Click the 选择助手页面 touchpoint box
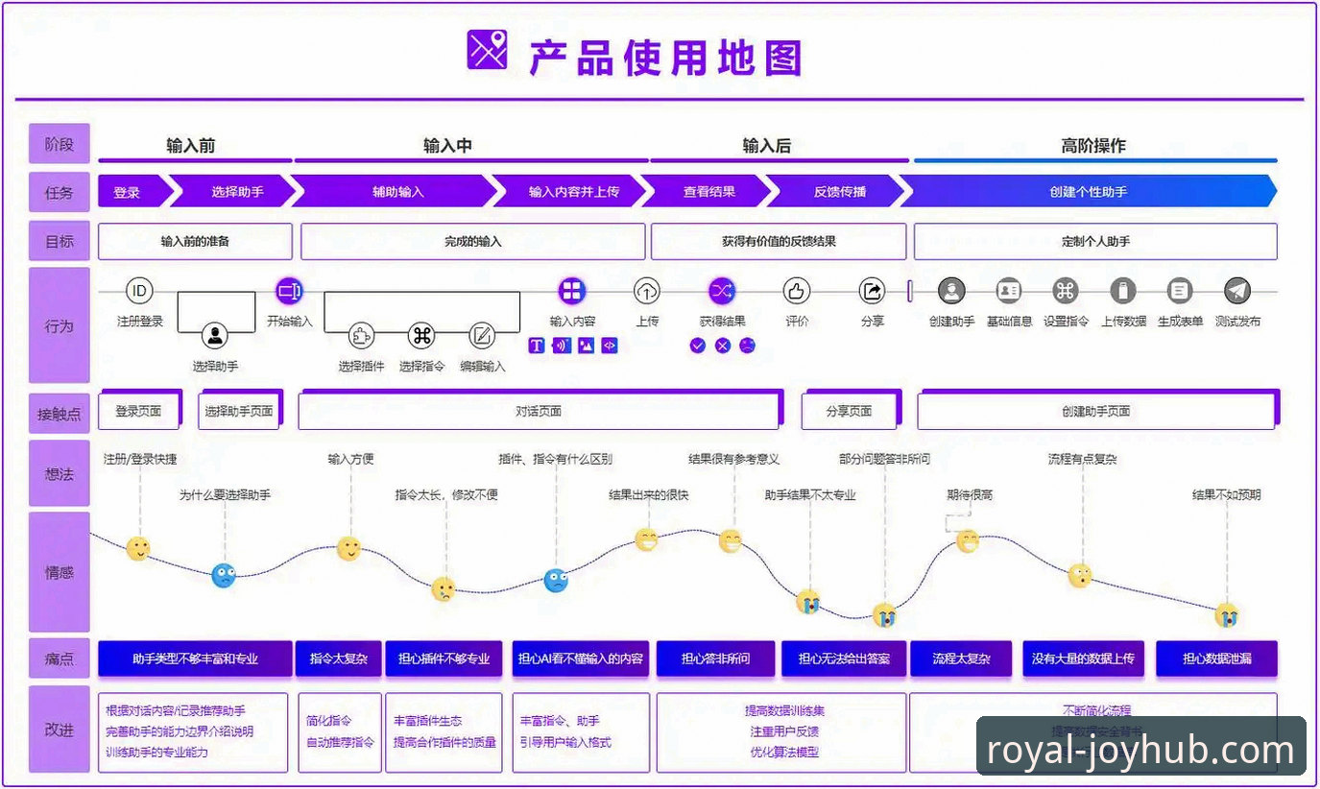The height and width of the screenshot is (789, 1320). click(239, 412)
